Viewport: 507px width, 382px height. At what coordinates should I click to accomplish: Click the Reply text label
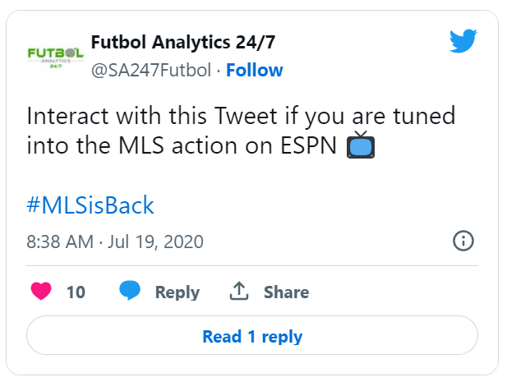(x=177, y=292)
